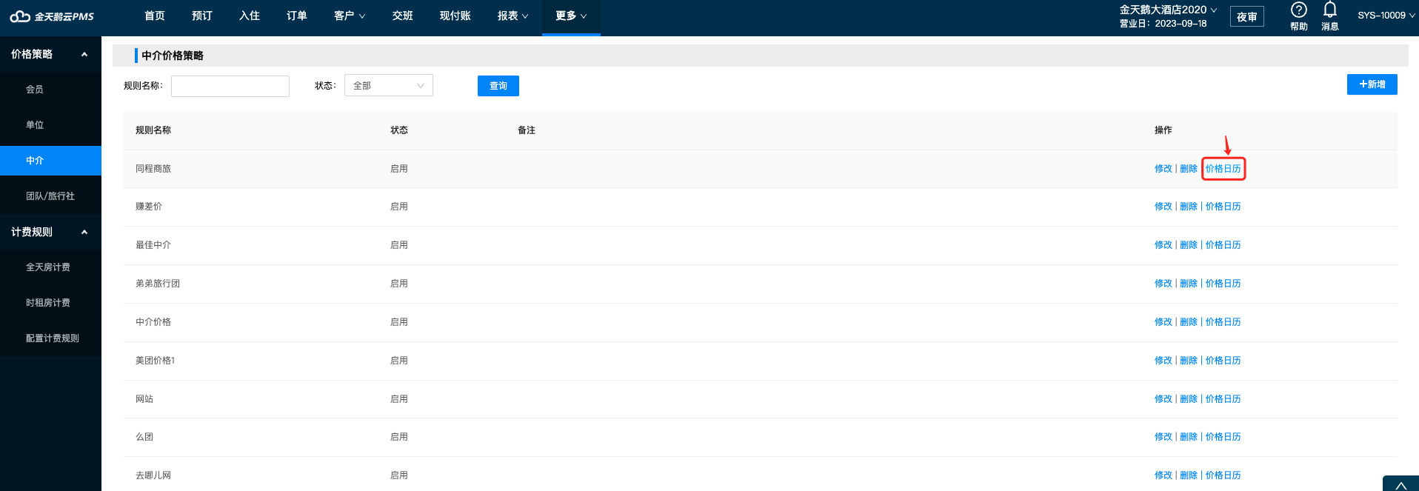The height and width of the screenshot is (491, 1419).
Task: Click 修改 for 网站
Action: coord(1163,399)
